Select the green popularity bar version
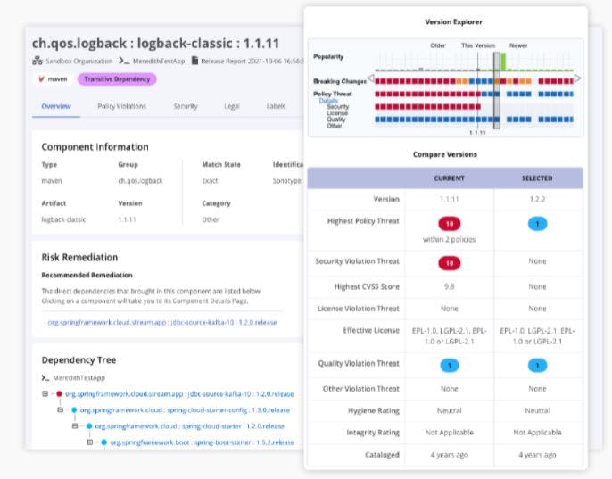The height and width of the screenshot is (479, 612). tap(503, 61)
